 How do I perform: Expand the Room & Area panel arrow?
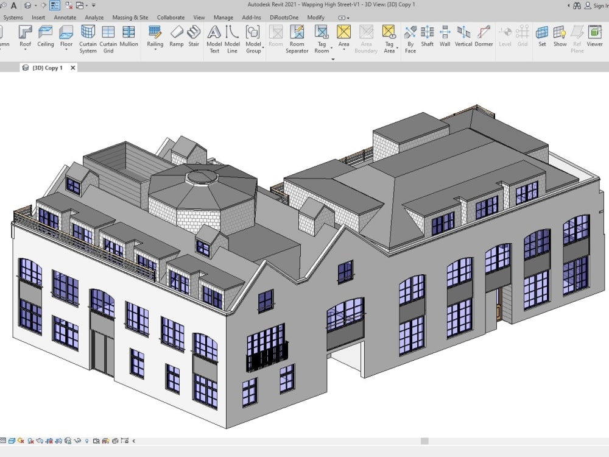point(333,60)
